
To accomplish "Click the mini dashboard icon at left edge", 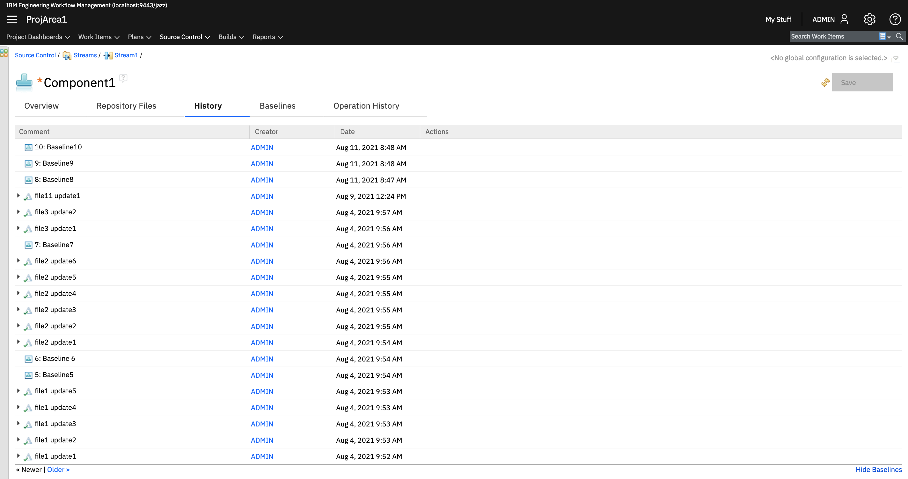I will click(x=4, y=53).
